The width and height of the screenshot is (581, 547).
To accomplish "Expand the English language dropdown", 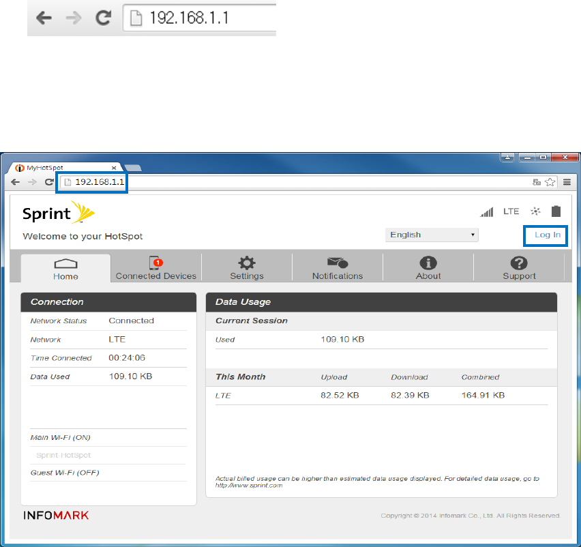I will [x=432, y=235].
